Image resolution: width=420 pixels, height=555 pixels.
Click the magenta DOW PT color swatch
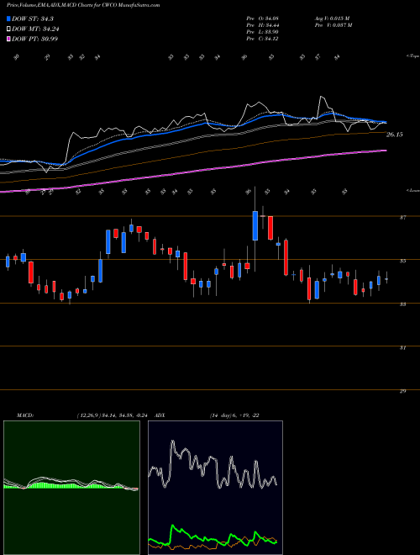pyautogui.click(x=8, y=39)
